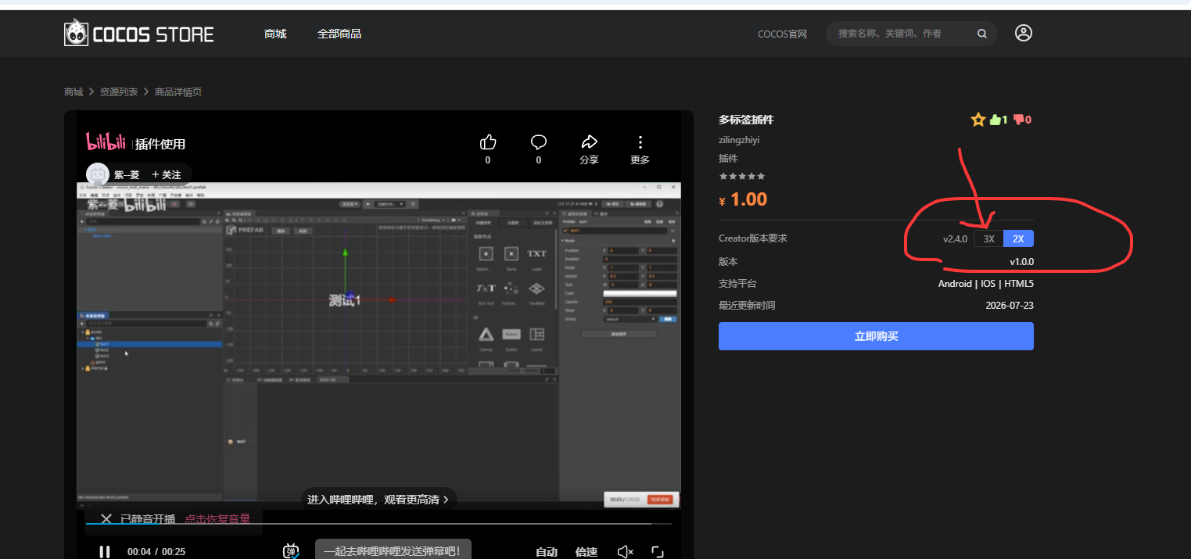Image resolution: width=1191 pixels, height=559 pixels.
Task: Click the five-star product rating row
Action: pos(742,177)
